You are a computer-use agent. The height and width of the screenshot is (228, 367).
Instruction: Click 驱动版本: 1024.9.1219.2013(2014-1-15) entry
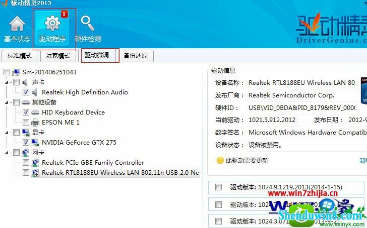tap(286, 187)
